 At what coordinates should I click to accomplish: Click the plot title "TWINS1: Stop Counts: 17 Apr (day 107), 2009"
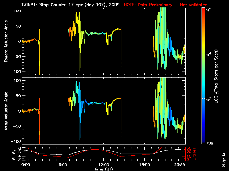(x=70, y=5)
